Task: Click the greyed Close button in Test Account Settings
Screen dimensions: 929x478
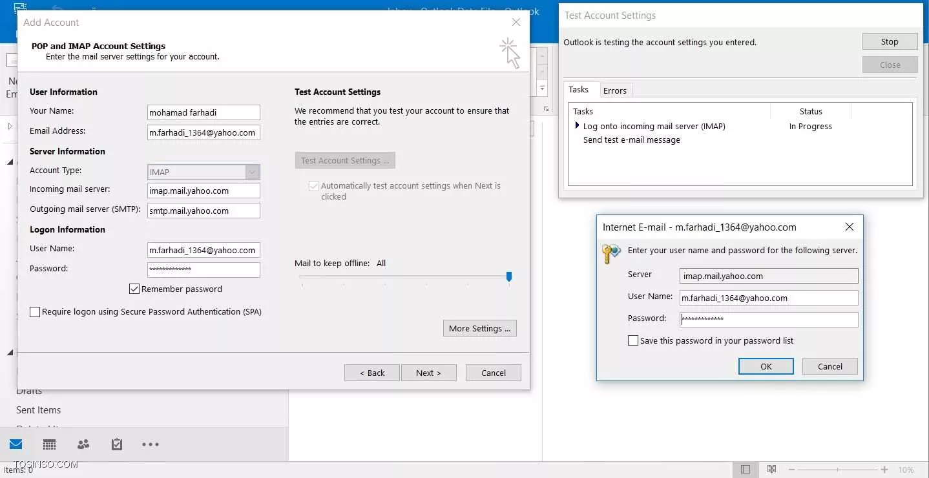Action: (x=890, y=65)
